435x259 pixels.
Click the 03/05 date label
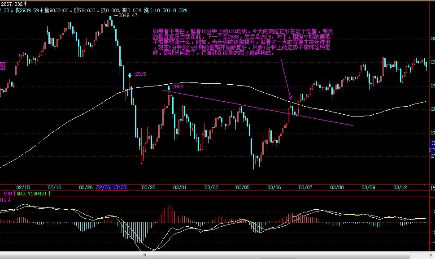pos(243,186)
